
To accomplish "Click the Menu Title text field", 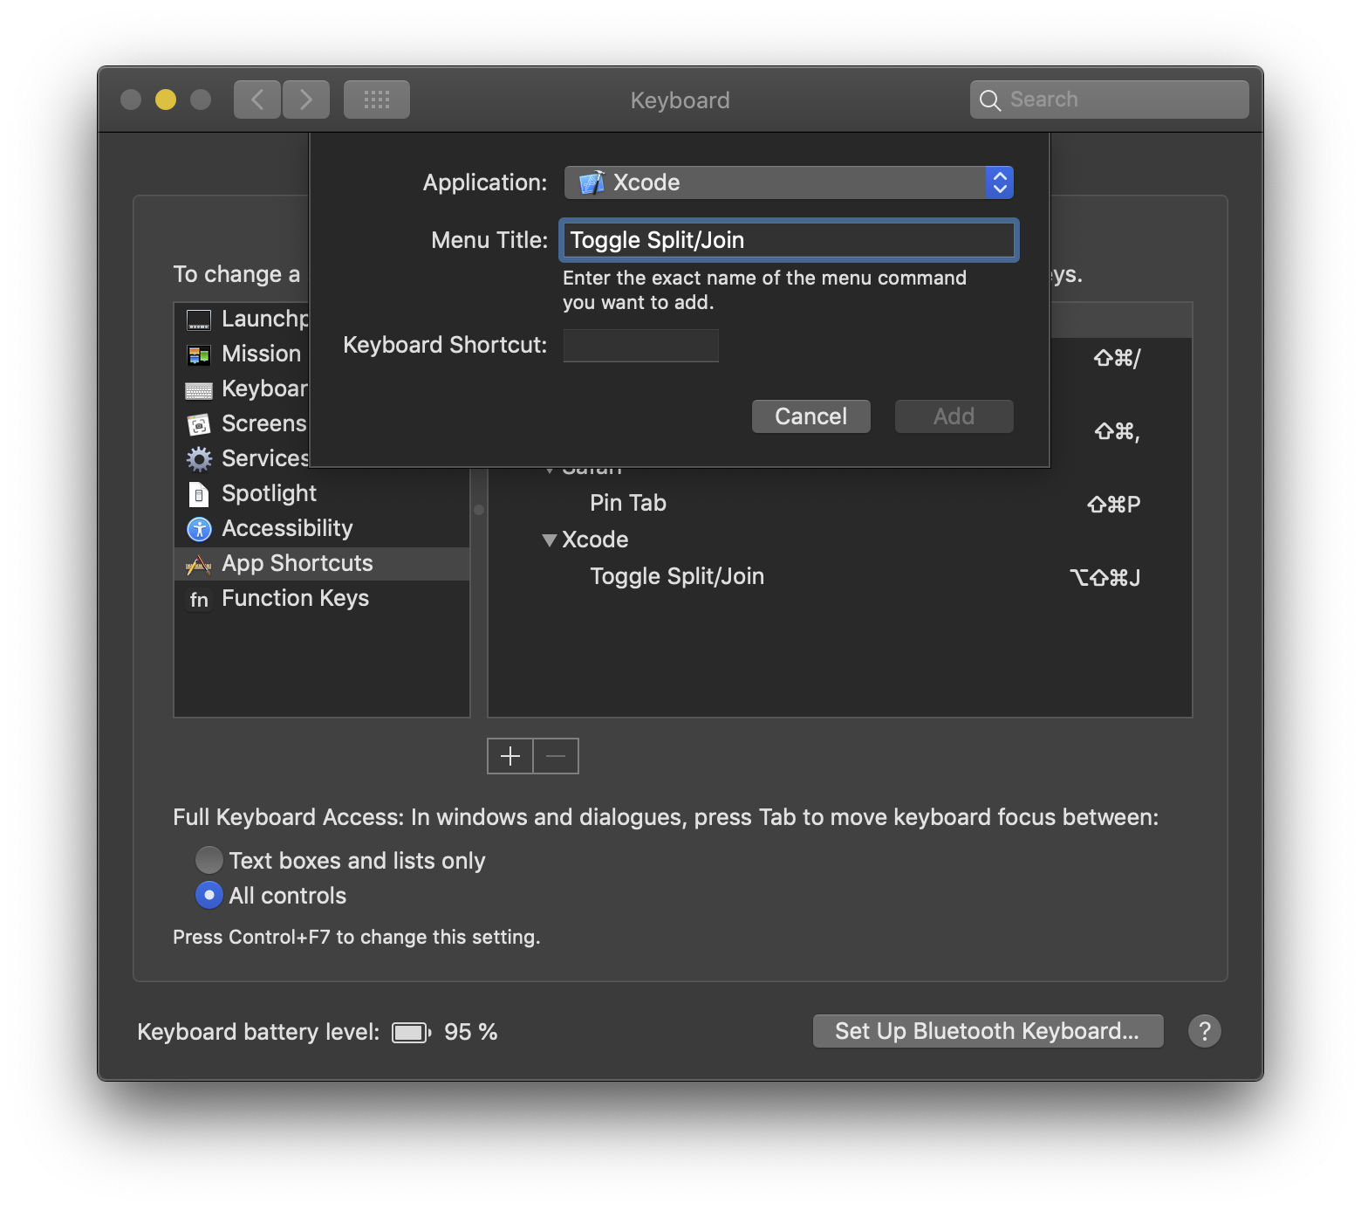I will tap(789, 240).
